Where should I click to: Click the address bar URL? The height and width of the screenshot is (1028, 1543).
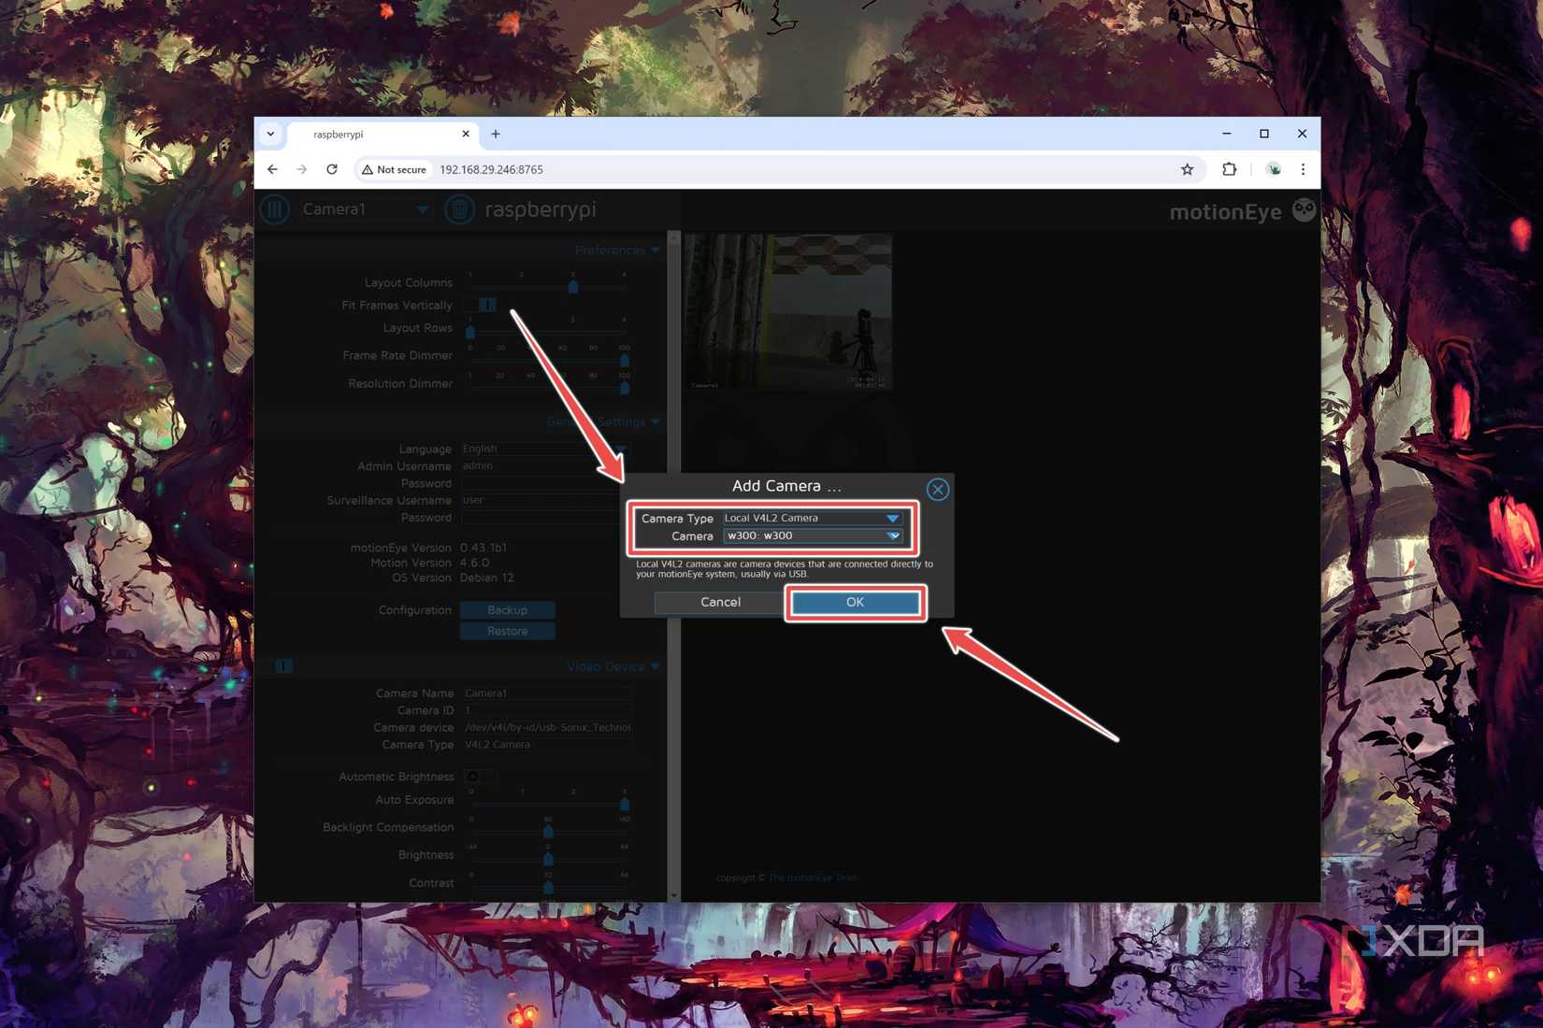coord(491,169)
